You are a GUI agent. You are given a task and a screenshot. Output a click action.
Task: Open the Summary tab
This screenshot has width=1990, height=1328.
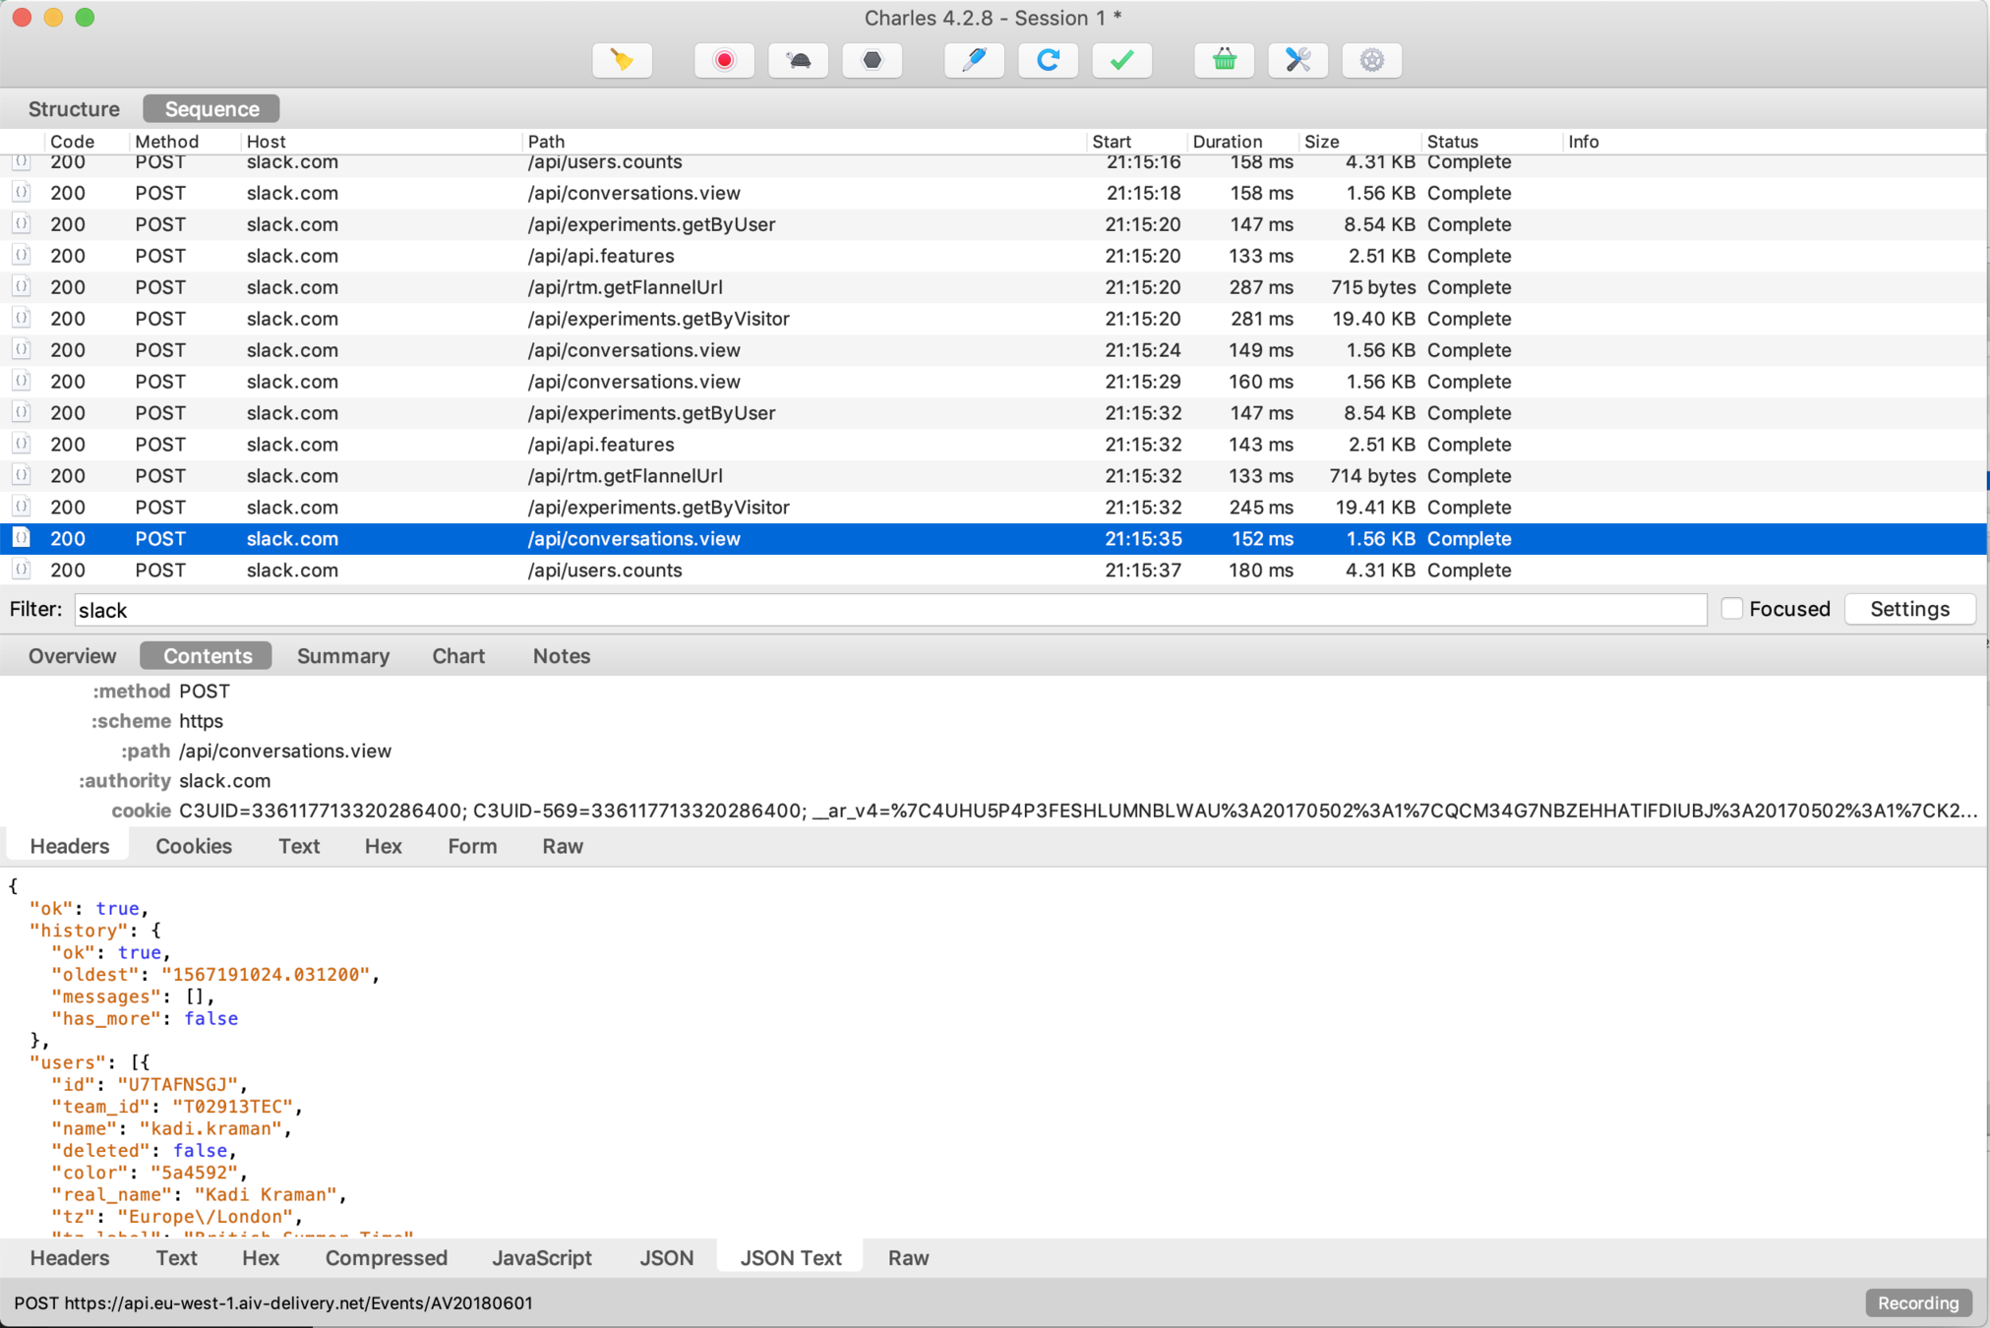point(342,656)
